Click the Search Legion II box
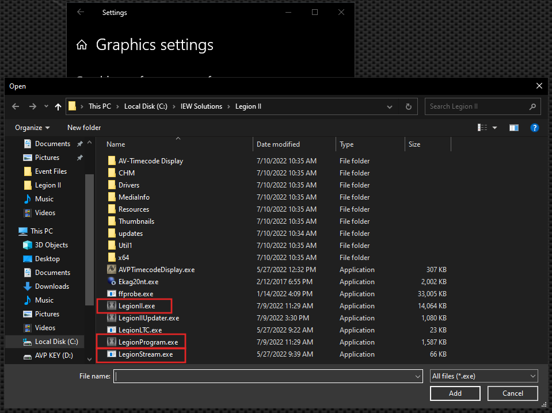The image size is (552, 413). pos(478,106)
